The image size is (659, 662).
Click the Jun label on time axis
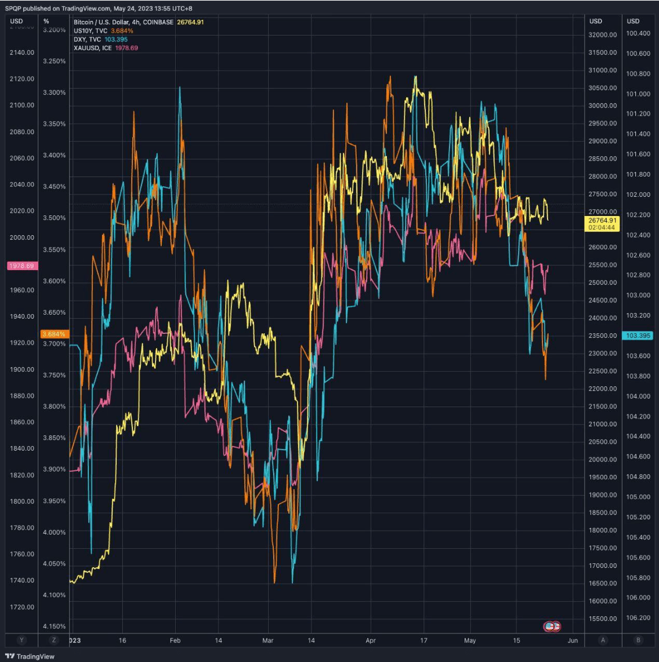(x=573, y=640)
